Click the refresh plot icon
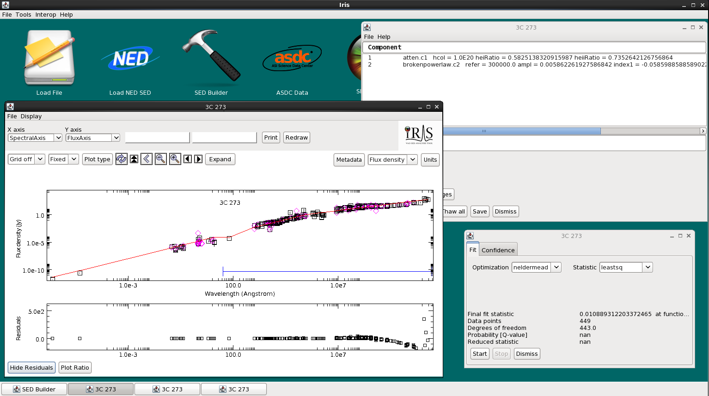The image size is (709, 396). (121, 159)
